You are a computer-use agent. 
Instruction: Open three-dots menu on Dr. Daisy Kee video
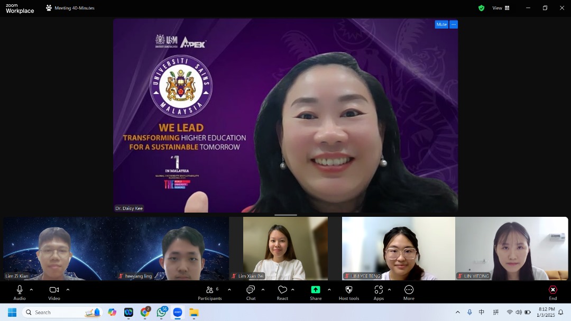pos(454,24)
